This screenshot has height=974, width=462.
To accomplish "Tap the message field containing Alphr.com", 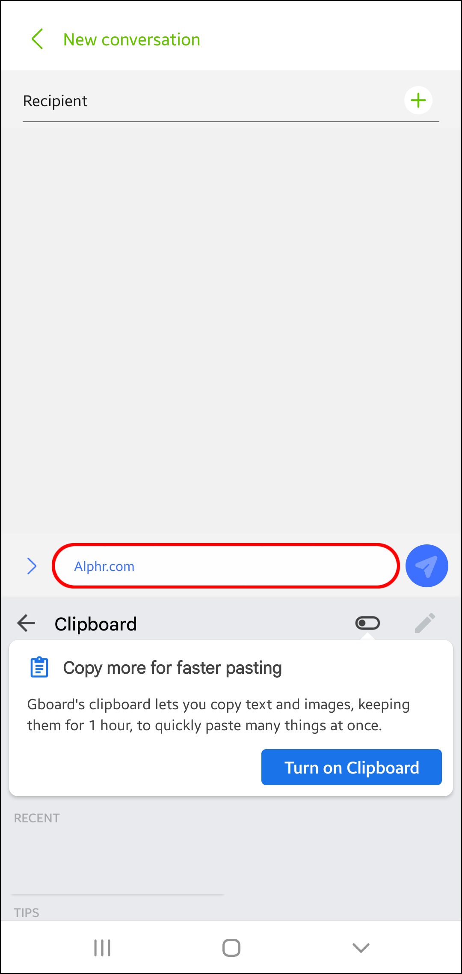I will 226,566.
